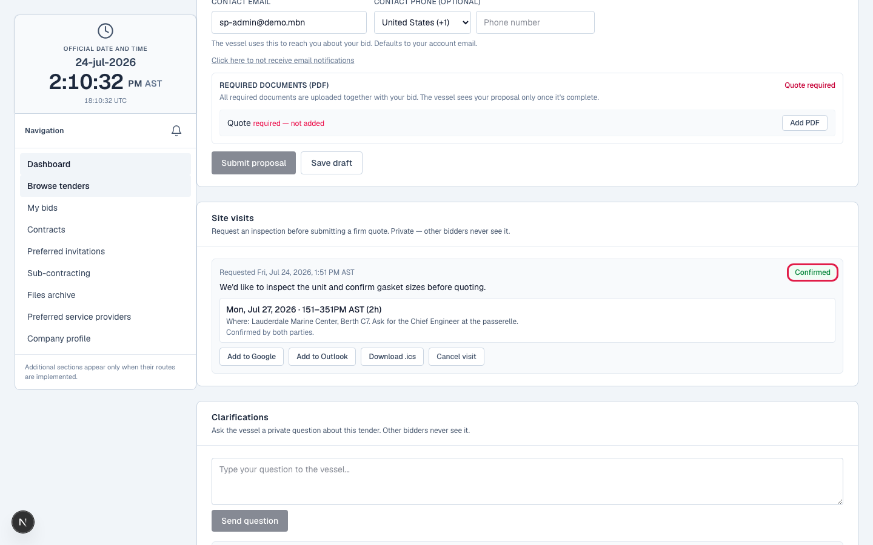This screenshot has width=873, height=545.
Task: Expand the United States (+1) country dropdown
Action: tap(423, 22)
